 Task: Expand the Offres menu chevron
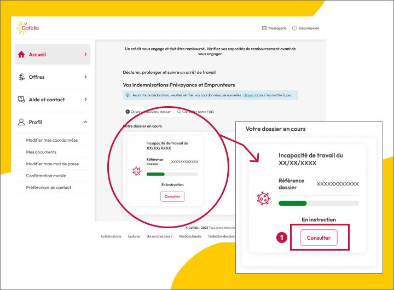pos(85,77)
